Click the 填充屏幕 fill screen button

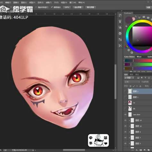[x=90, y=7]
